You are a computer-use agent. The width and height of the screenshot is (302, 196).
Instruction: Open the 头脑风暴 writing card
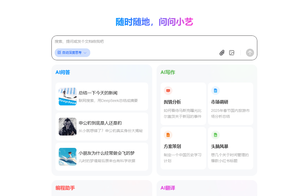pyautogui.click(x=230, y=148)
